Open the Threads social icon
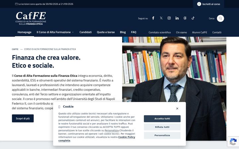Screen dimensions: 239x149 (185, 18)
